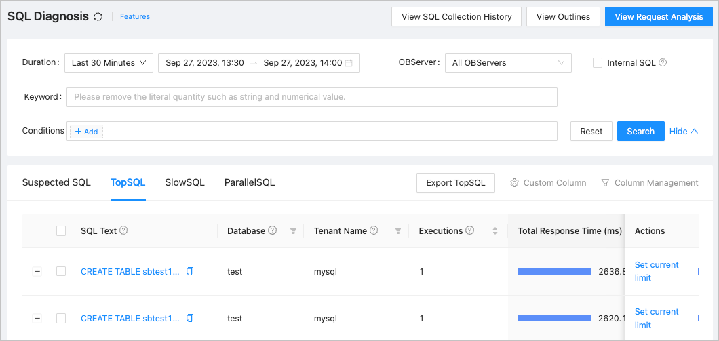Screen dimensions: 719x341
Task: Open the Database column filter icon
Action: pos(293,231)
